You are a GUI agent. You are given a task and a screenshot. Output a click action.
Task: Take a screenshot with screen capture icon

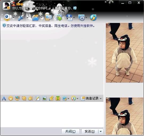click(x=65, y=99)
